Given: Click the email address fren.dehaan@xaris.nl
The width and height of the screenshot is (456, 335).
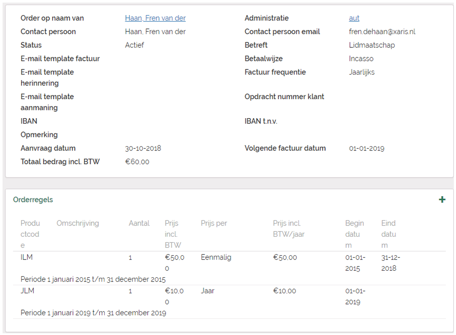Looking at the screenshot, I should tap(382, 31).
